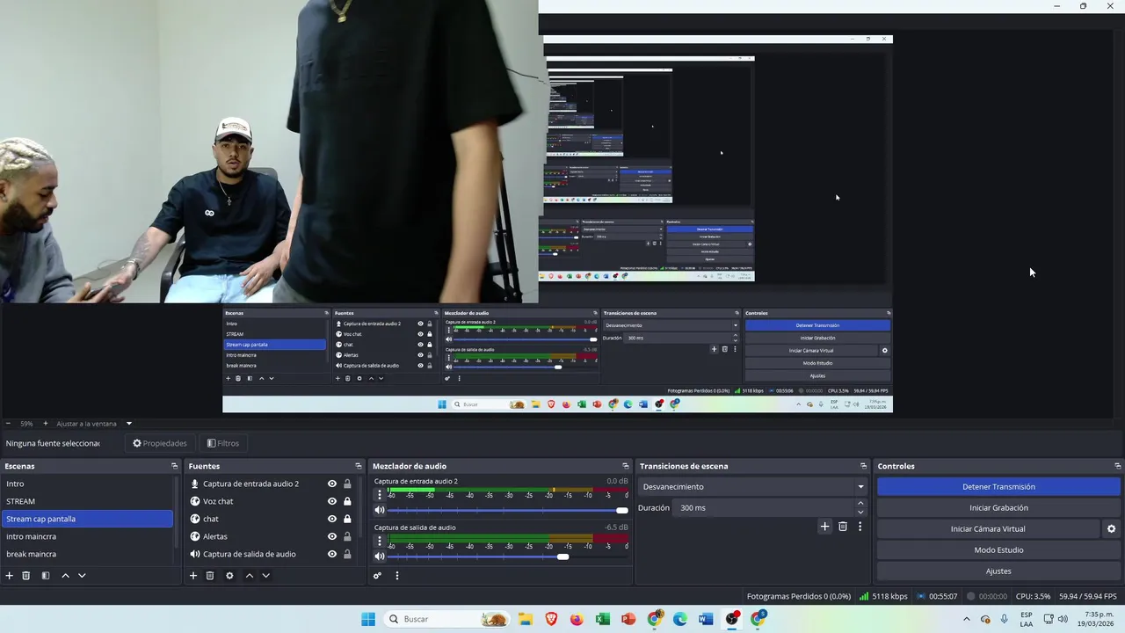
Task: Open OBS Studio from taskbar
Action: click(x=732, y=619)
